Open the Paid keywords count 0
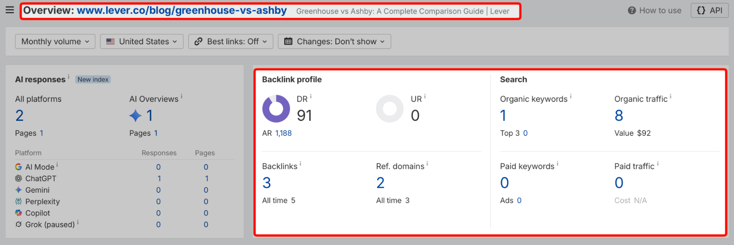 [x=505, y=183]
